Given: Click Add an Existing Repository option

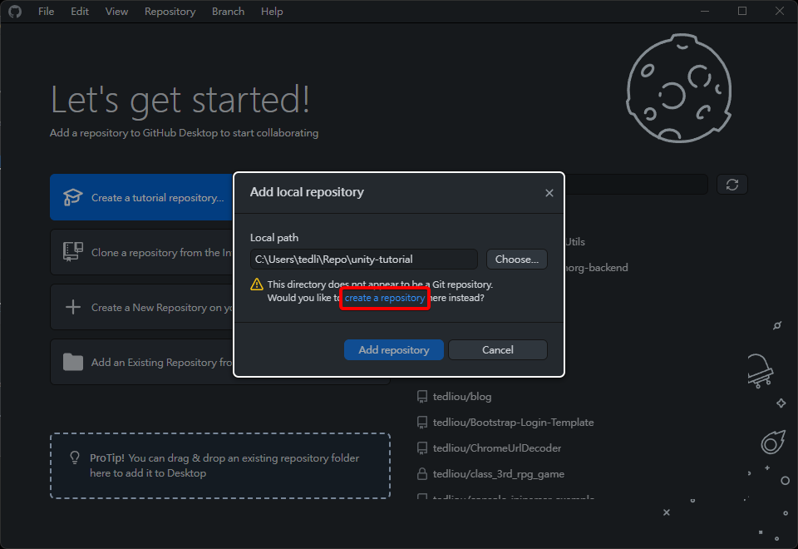Looking at the screenshot, I should pyautogui.click(x=141, y=362).
